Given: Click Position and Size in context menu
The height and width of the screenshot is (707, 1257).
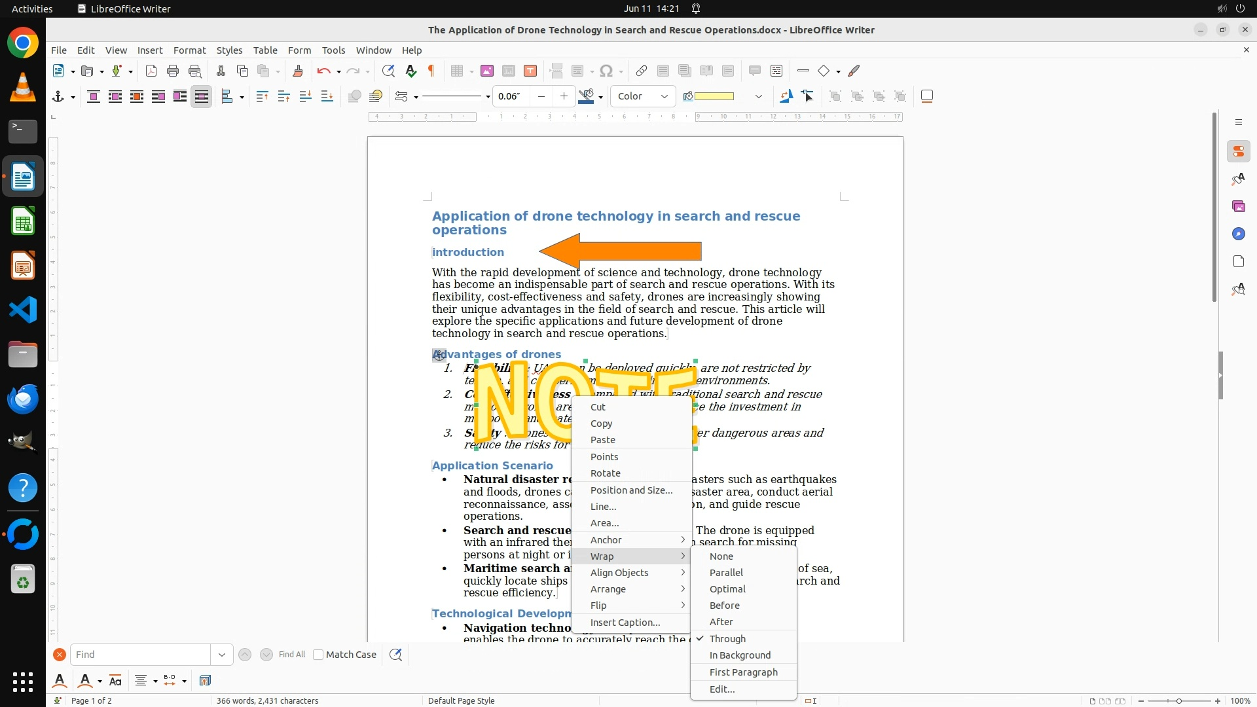Looking at the screenshot, I should coord(631,490).
